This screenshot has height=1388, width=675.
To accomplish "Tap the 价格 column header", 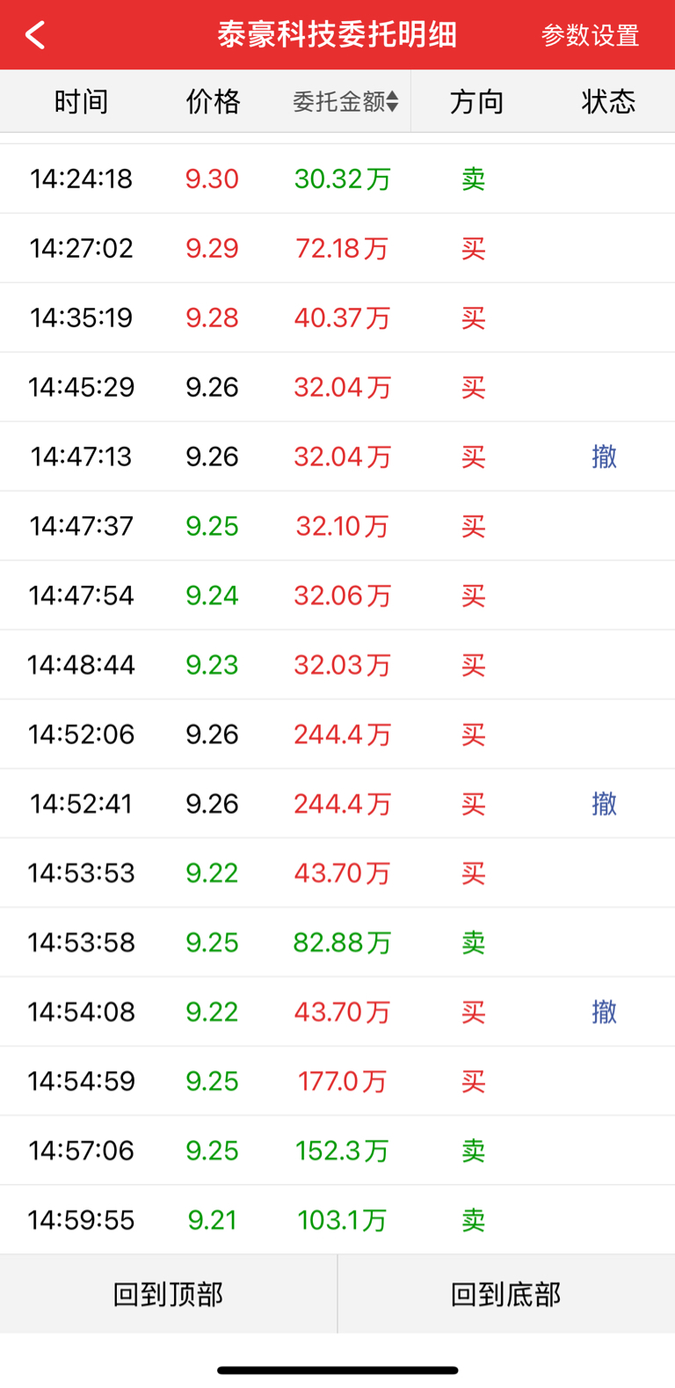I will pos(213,102).
